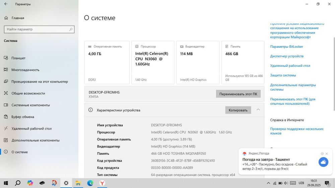The width and height of the screenshot is (335, 188).
Task: Launch Microsoft Edge from taskbar
Action: click(x=90, y=183)
